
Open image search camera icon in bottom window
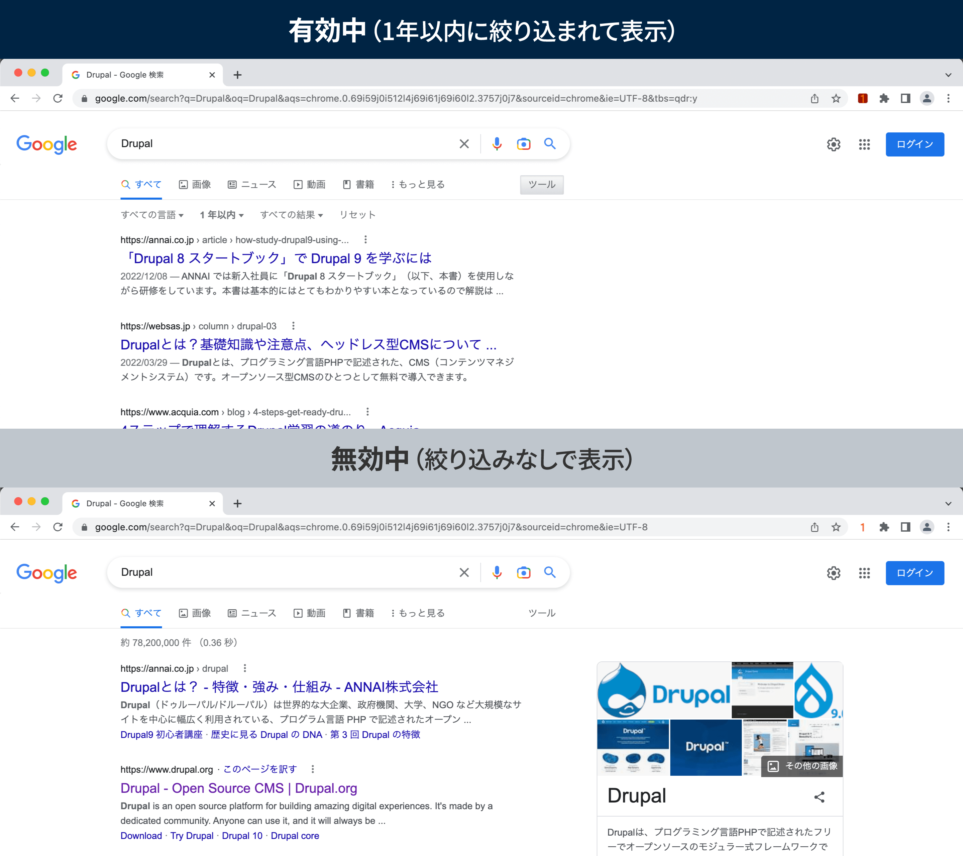[x=523, y=572]
